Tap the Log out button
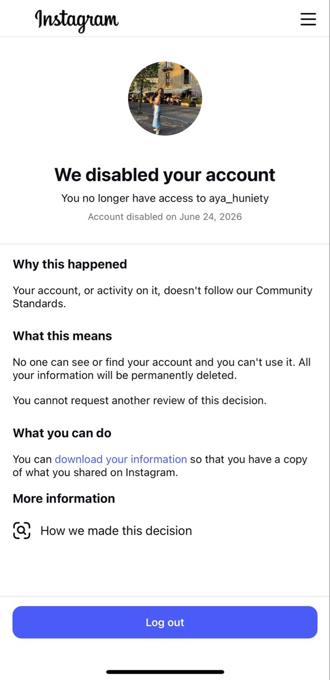 [165, 623]
